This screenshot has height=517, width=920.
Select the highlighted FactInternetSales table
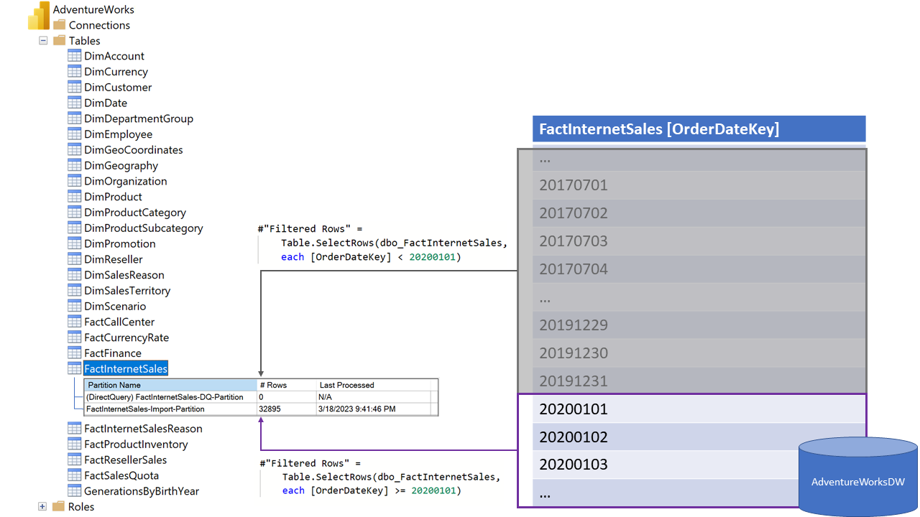click(126, 368)
